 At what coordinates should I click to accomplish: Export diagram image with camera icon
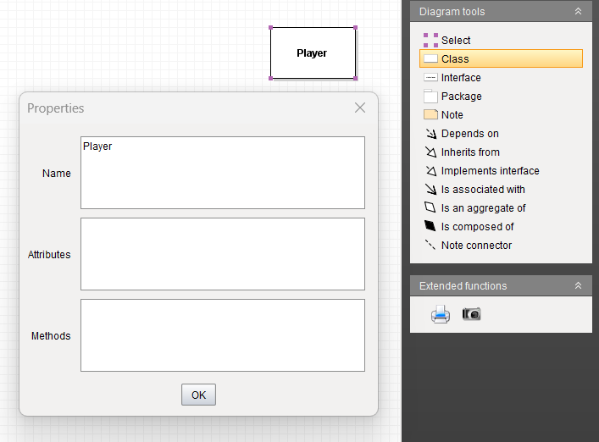(471, 314)
